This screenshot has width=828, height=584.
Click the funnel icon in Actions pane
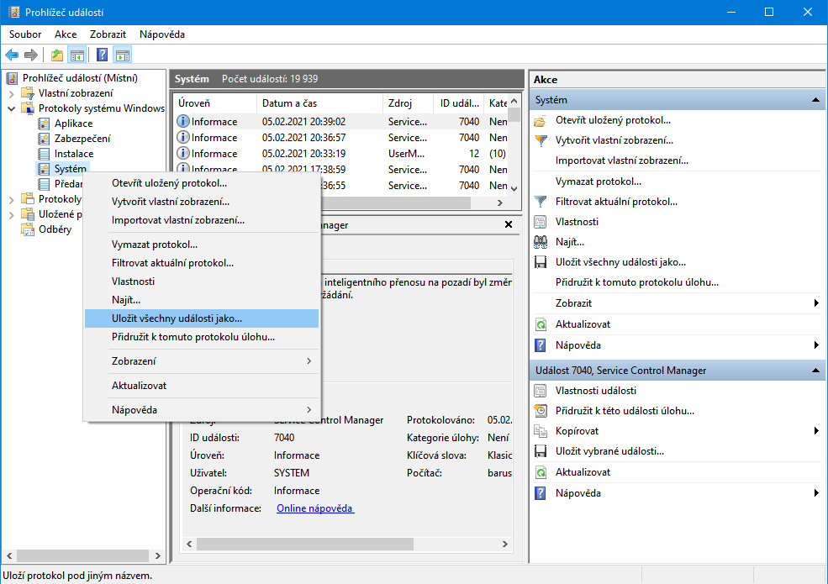coord(541,202)
